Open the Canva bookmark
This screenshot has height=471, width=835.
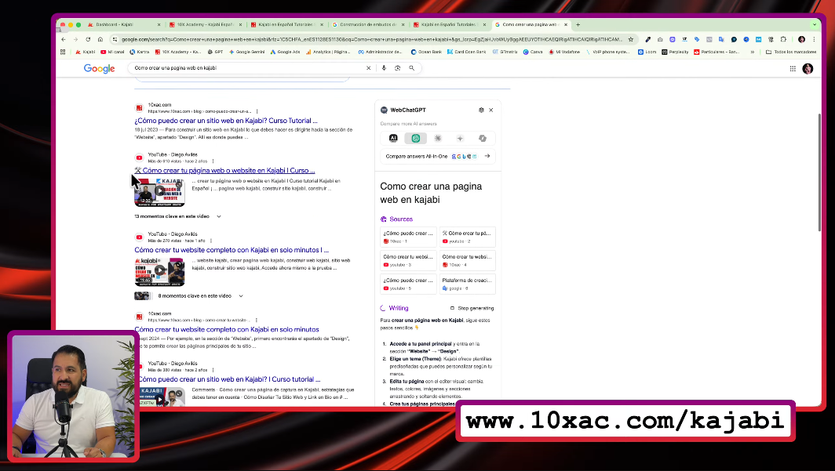(x=533, y=52)
